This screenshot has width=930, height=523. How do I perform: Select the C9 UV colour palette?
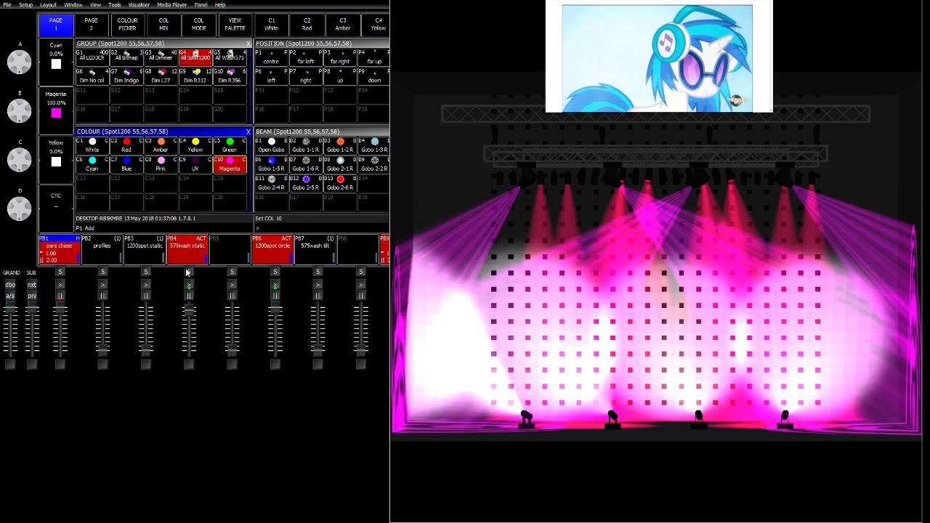tap(195, 164)
